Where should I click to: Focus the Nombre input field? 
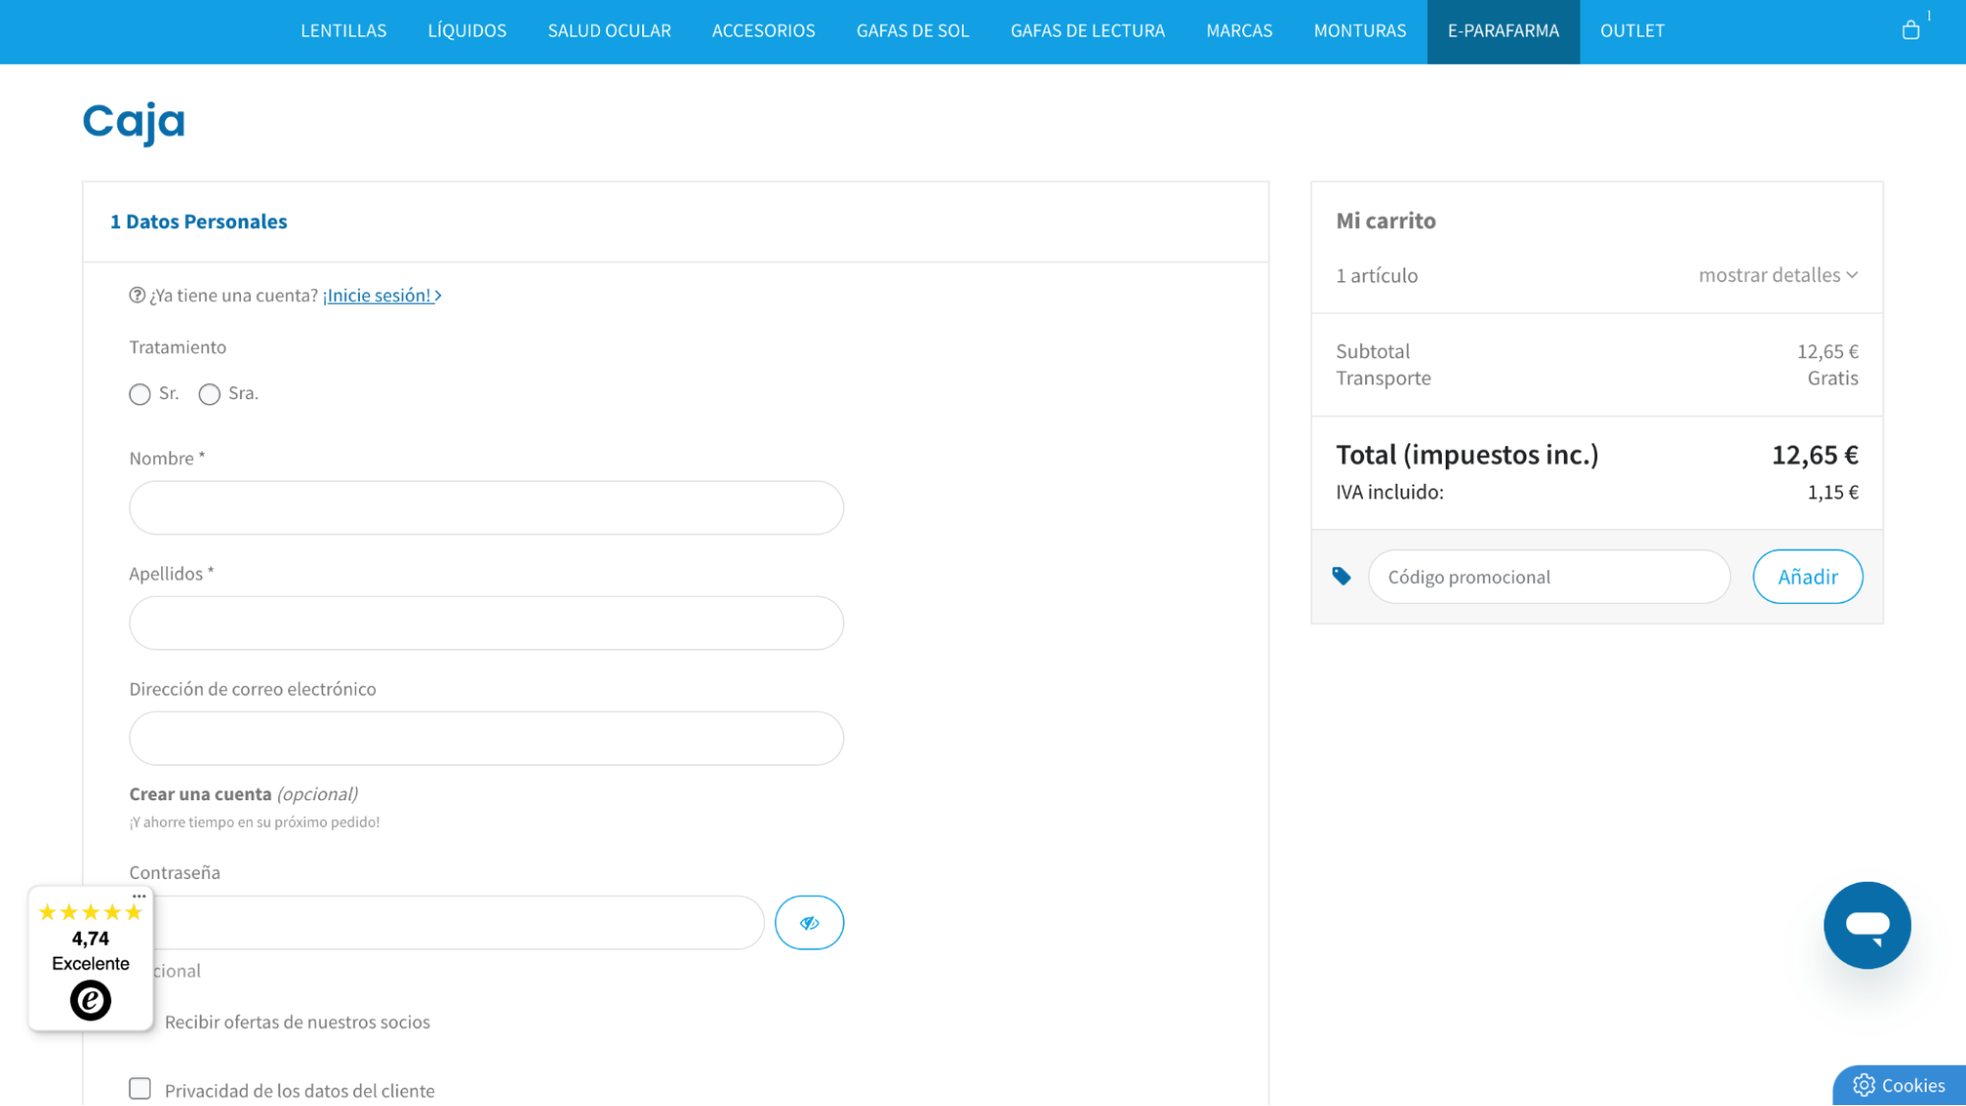(x=486, y=507)
